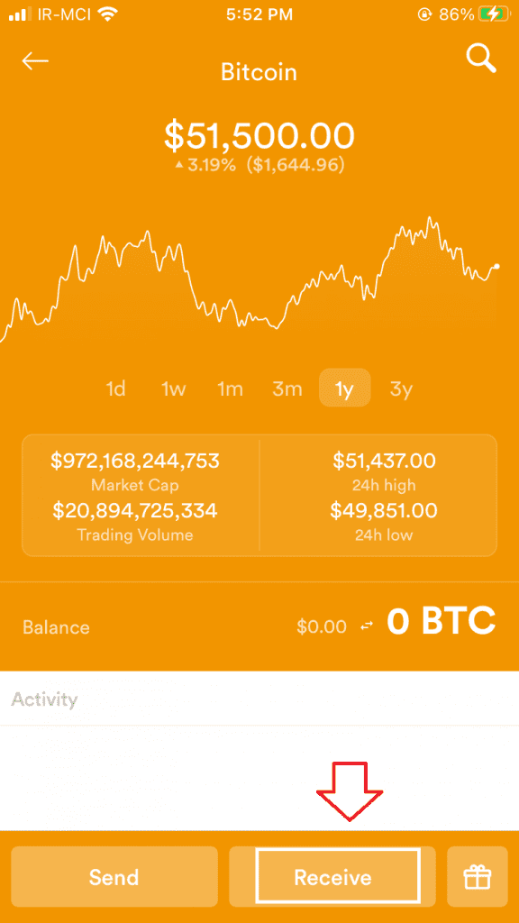Tap the back arrow icon

tap(35, 61)
